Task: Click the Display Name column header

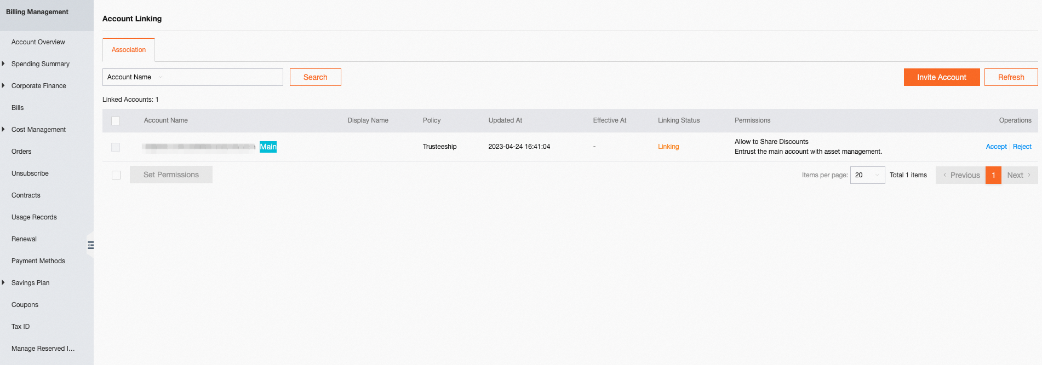Action: [368, 120]
